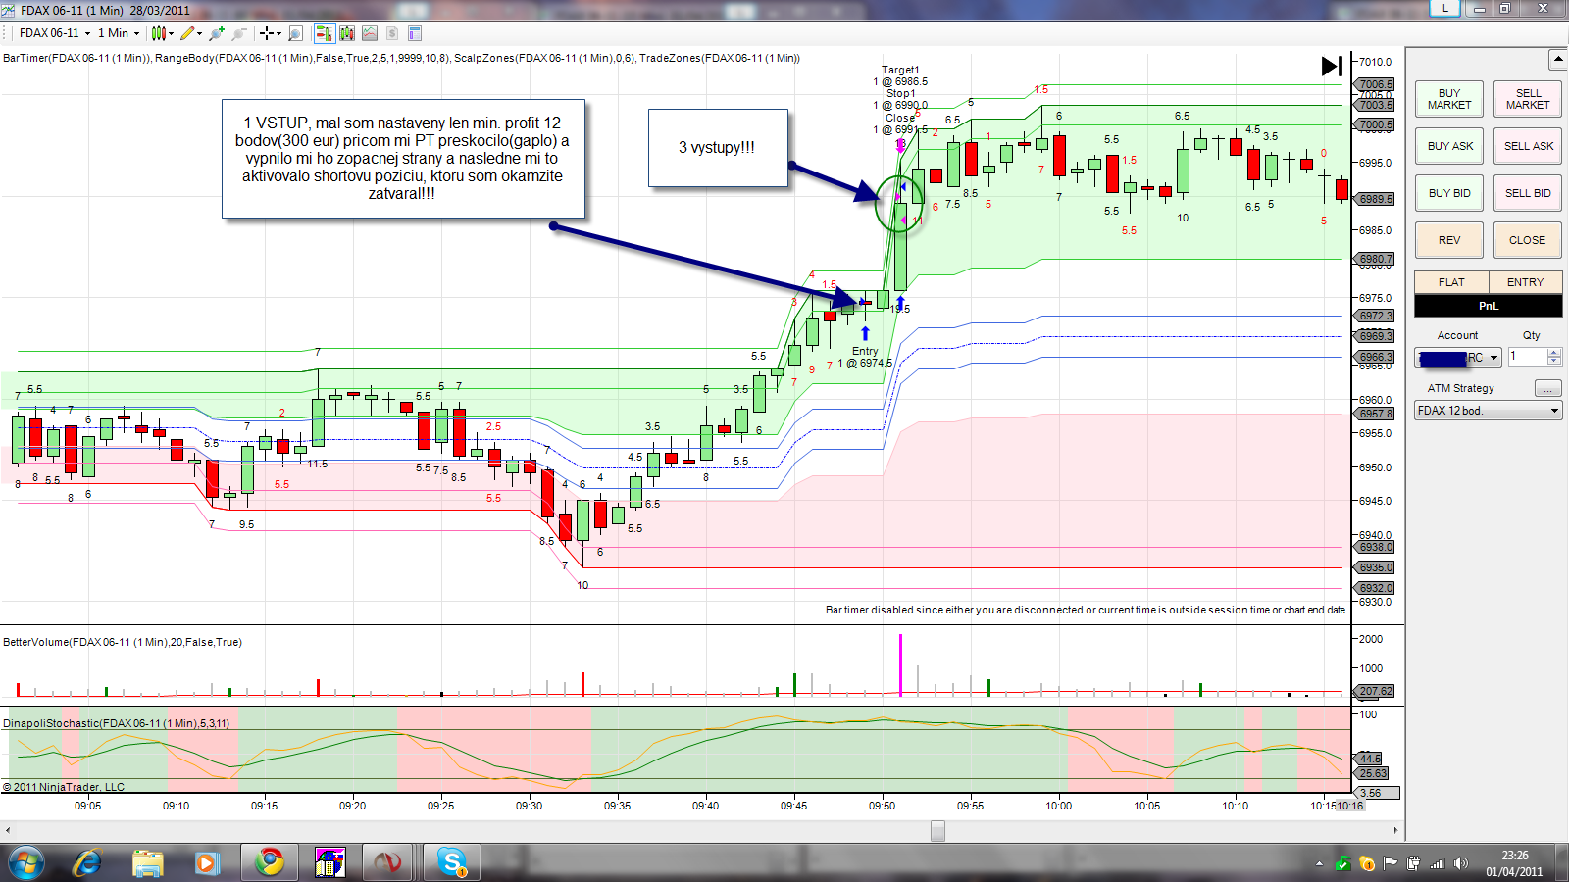Image resolution: width=1569 pixels, height=882 pixels.
Task: Click the Entry 1 @ 6974.5 label
Action: (865, 357)
